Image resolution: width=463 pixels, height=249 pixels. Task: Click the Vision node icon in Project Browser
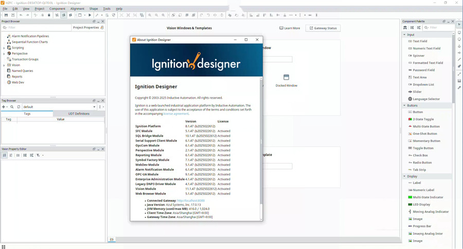tap(9, 65)
